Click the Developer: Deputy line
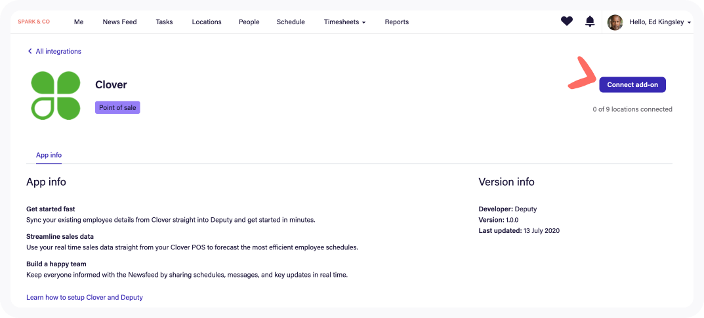The width and height of the screenshot is (704, 318). 507,209
